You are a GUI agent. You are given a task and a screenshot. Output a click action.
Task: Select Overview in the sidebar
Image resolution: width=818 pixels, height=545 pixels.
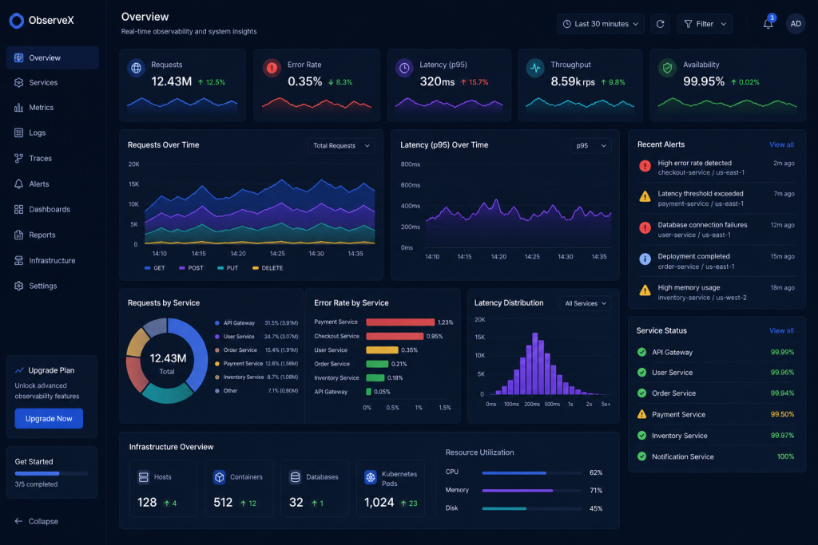coord(52,57)
